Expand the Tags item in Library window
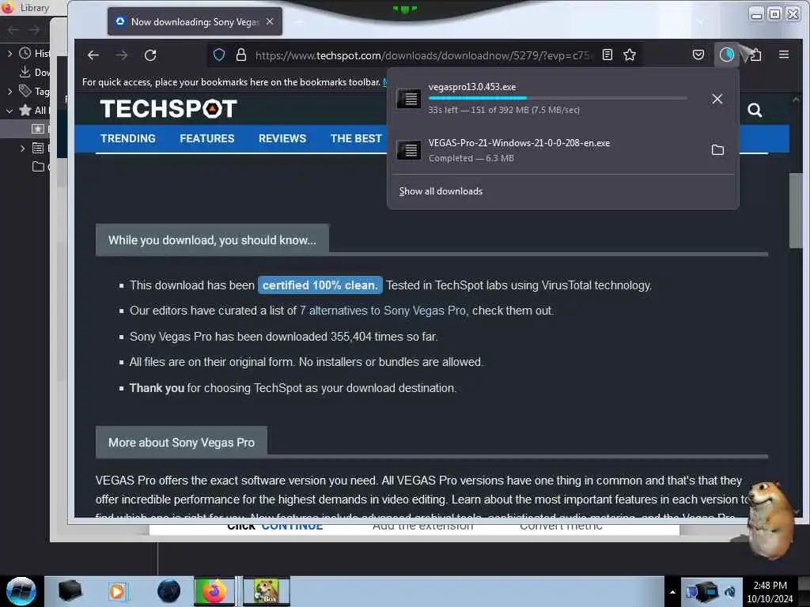Viewport: 810px width, 607px height. coord(9,92)
